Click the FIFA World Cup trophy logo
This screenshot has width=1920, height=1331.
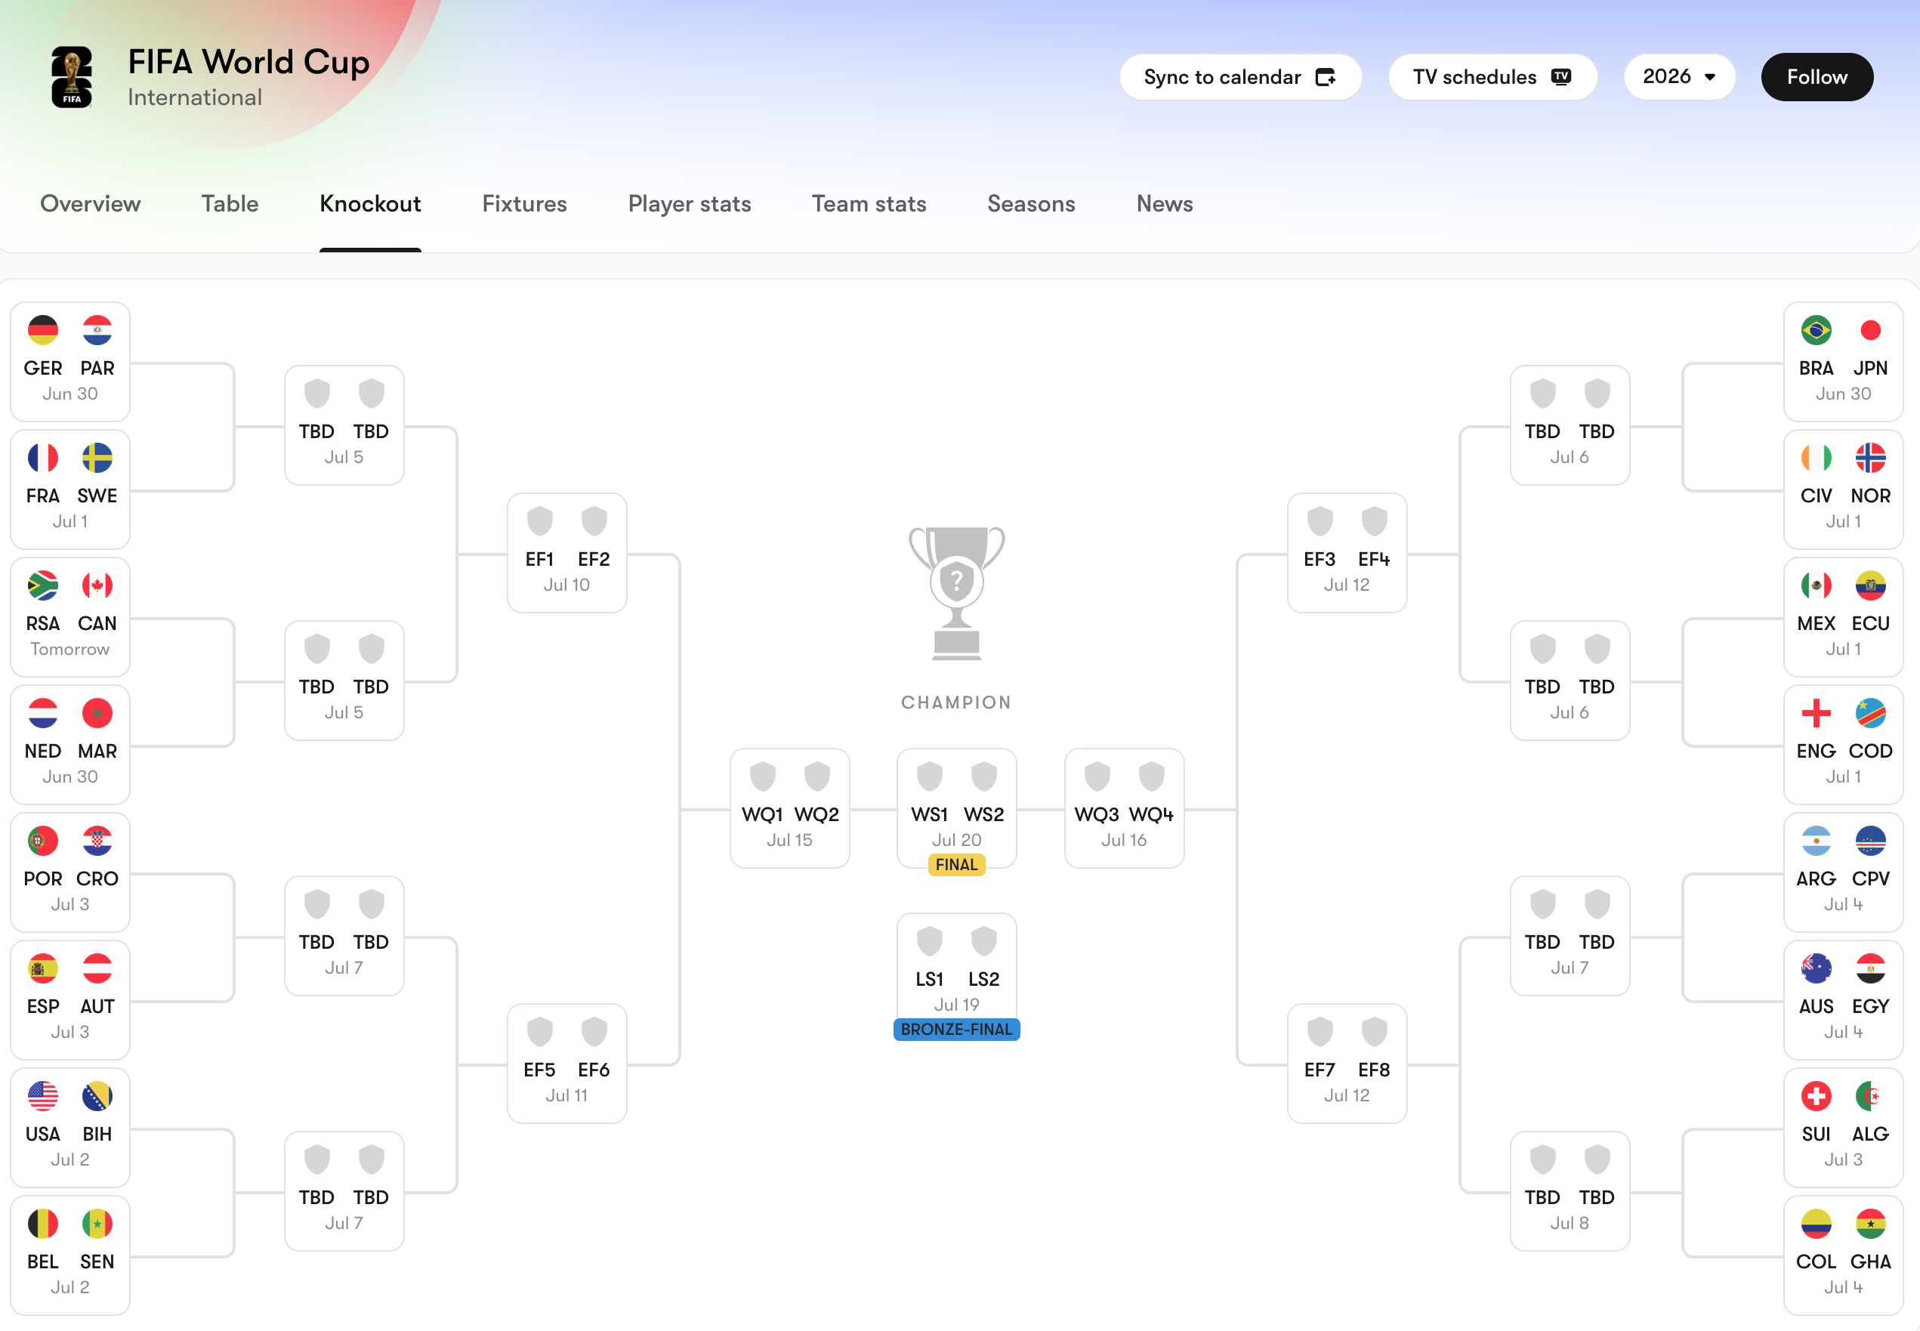click(72, 77)
